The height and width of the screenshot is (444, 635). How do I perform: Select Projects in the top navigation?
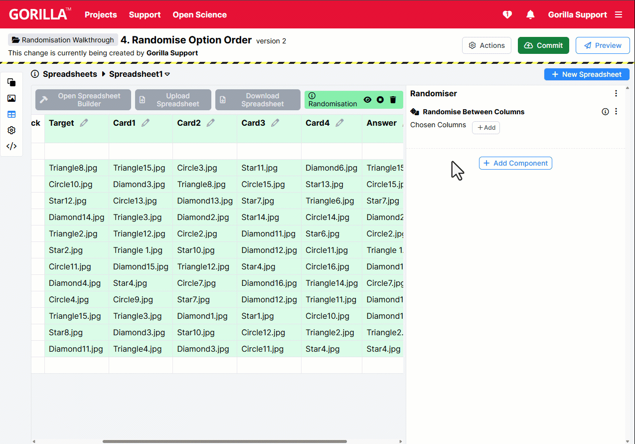(101, 14)
